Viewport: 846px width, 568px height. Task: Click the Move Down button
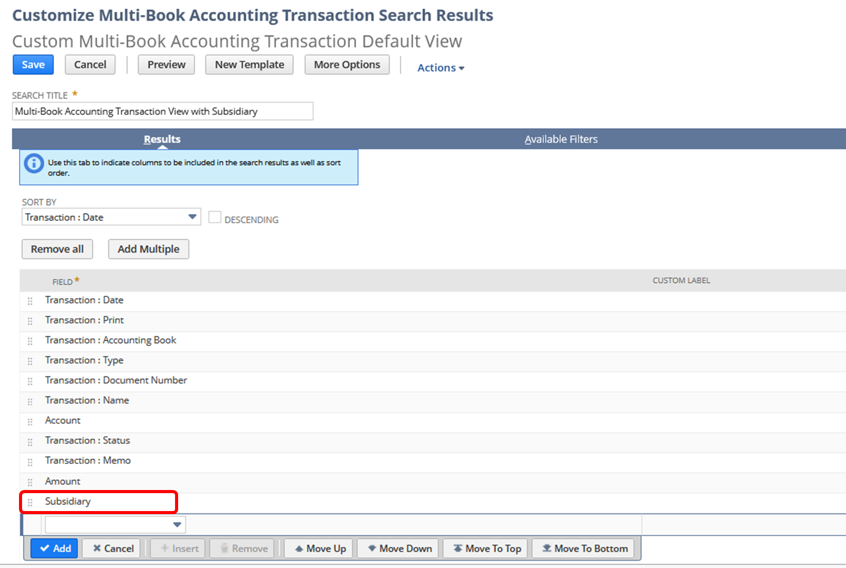[399, 548]
